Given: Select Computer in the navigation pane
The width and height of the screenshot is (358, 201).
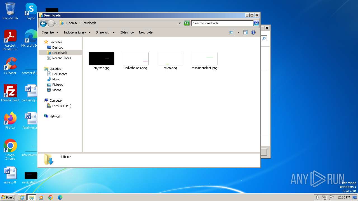Looking at the screenshot, I should point(56,100).
